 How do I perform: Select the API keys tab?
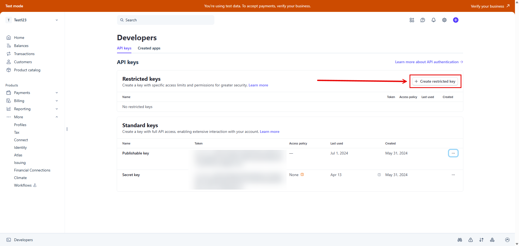pyautogui.click(x=124, y=48)
